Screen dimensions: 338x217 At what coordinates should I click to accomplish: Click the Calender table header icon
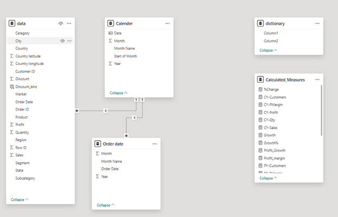(x=111, y=24)
